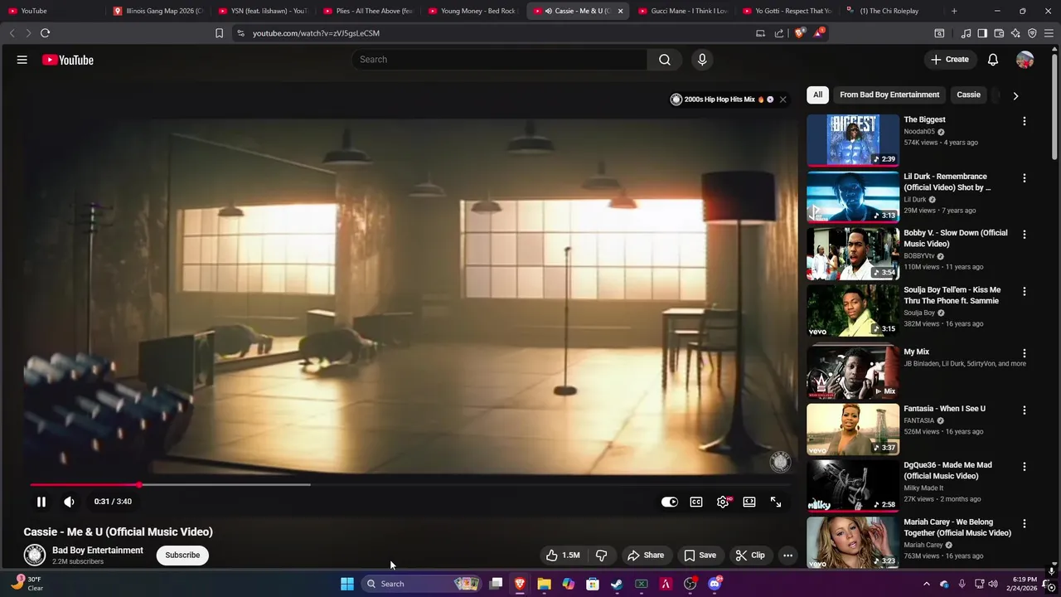This screenshot has width=1061, height=597.
Task: Toggle the autoplay switch in player
Action: pyautogui.click(x=670, y=502)
